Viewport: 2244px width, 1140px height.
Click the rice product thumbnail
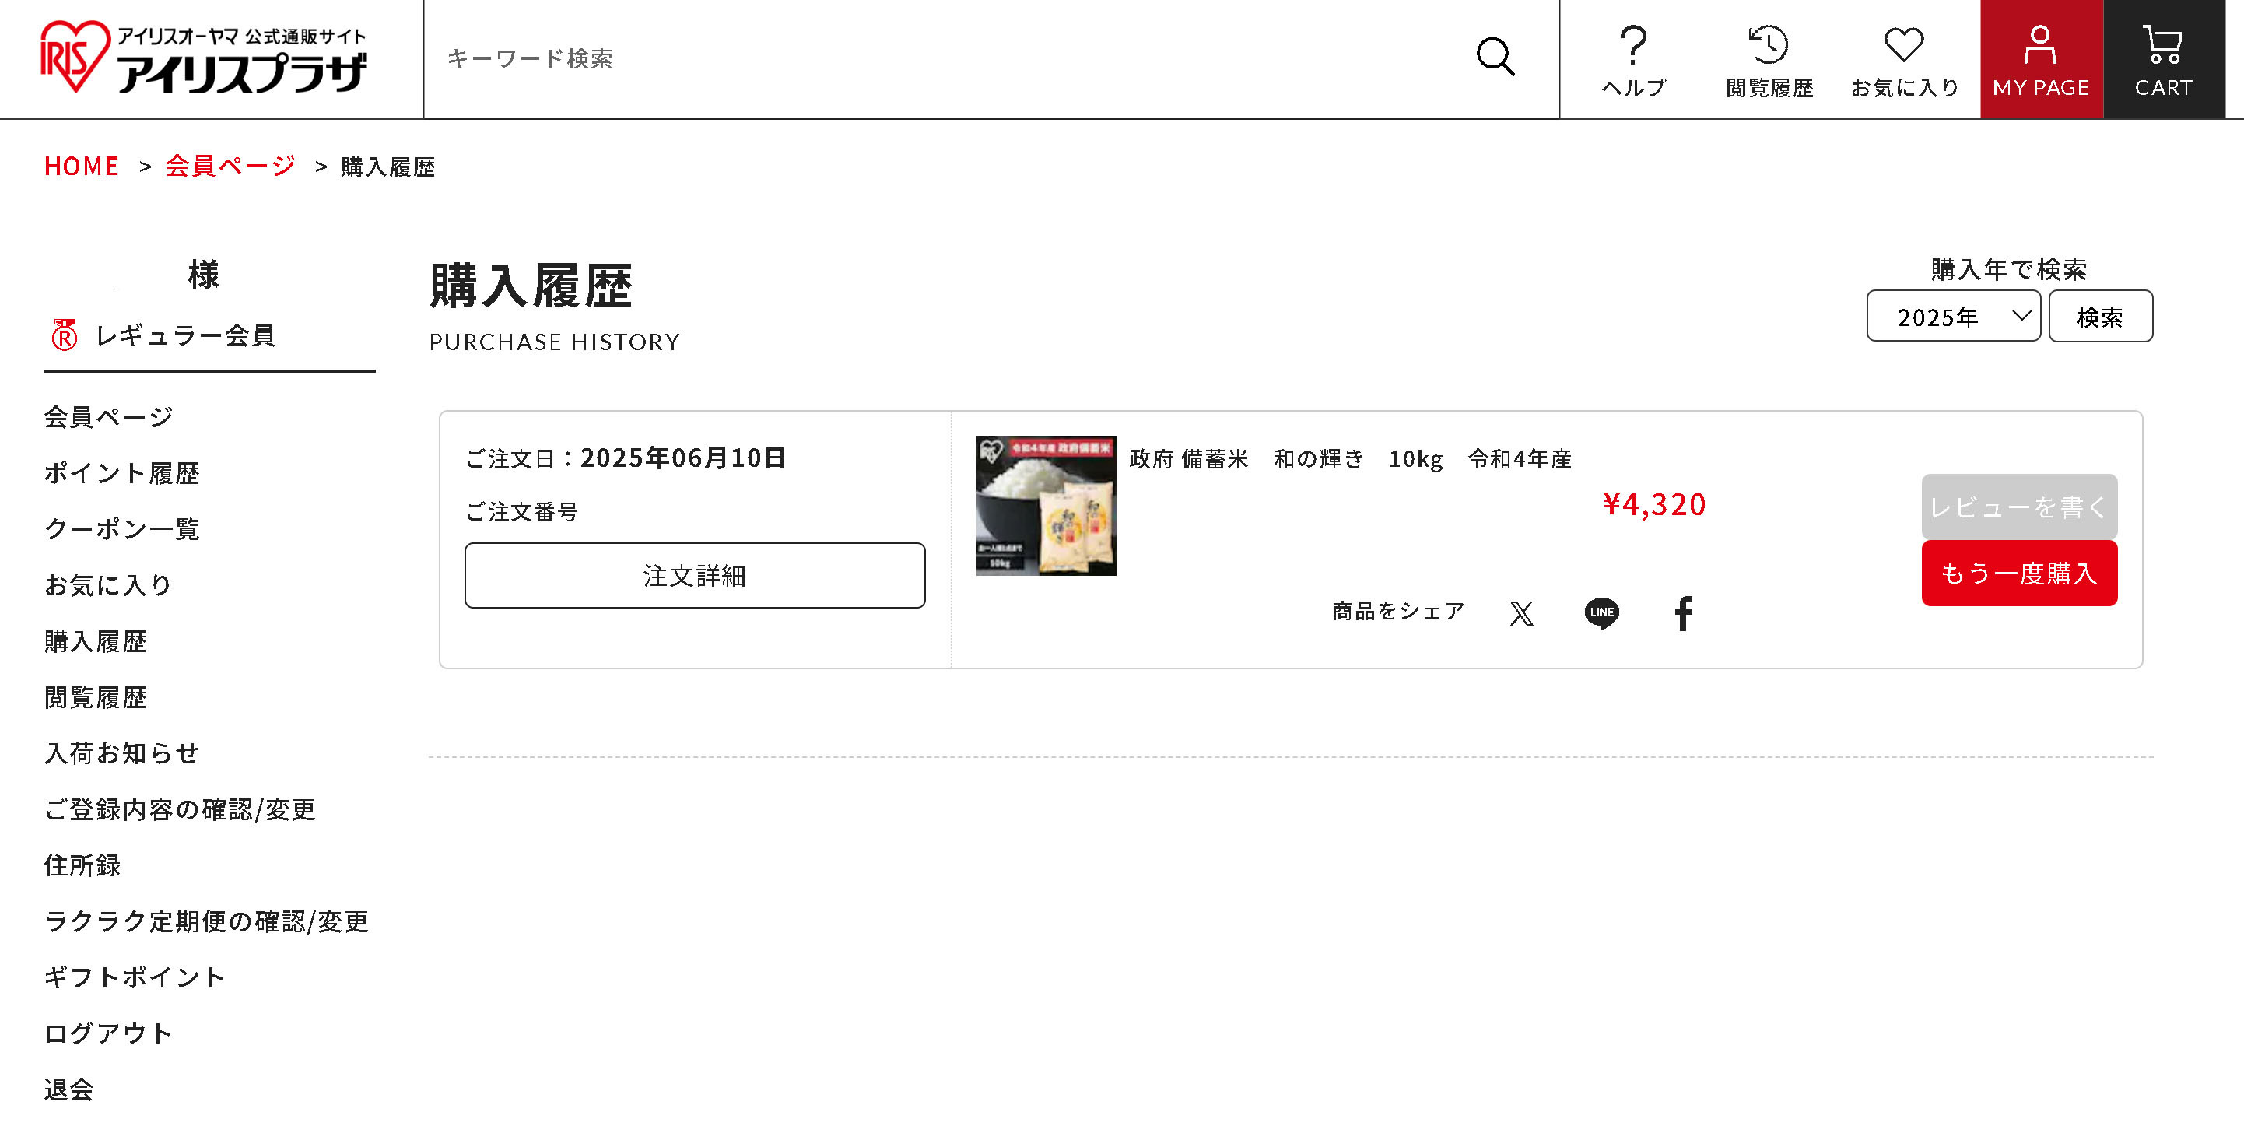coord(1045,505)
